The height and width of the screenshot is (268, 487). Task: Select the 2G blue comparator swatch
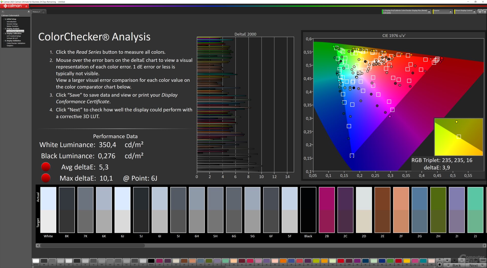(420, 210)
